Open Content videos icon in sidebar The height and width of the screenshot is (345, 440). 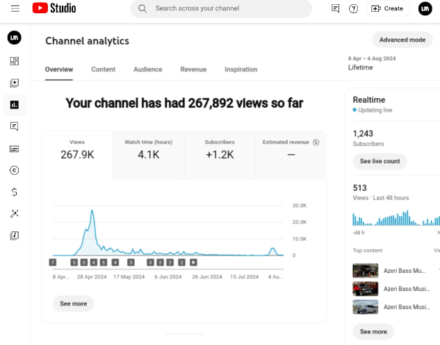pos(15,83)
